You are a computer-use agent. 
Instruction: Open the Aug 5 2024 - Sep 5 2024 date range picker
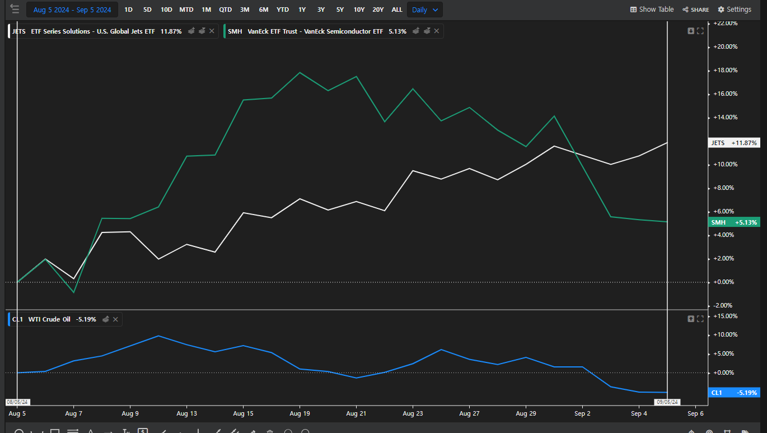pos(72,10)
